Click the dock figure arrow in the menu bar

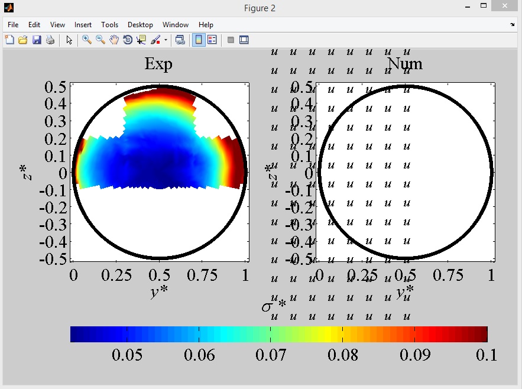(x=512, y=25)
